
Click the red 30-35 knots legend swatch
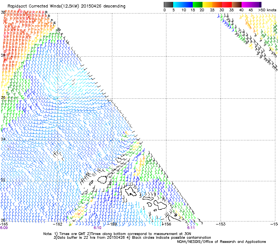227,5
